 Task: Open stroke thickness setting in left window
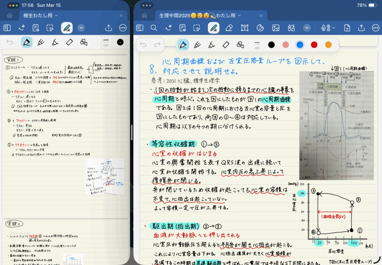pos(106,42)
